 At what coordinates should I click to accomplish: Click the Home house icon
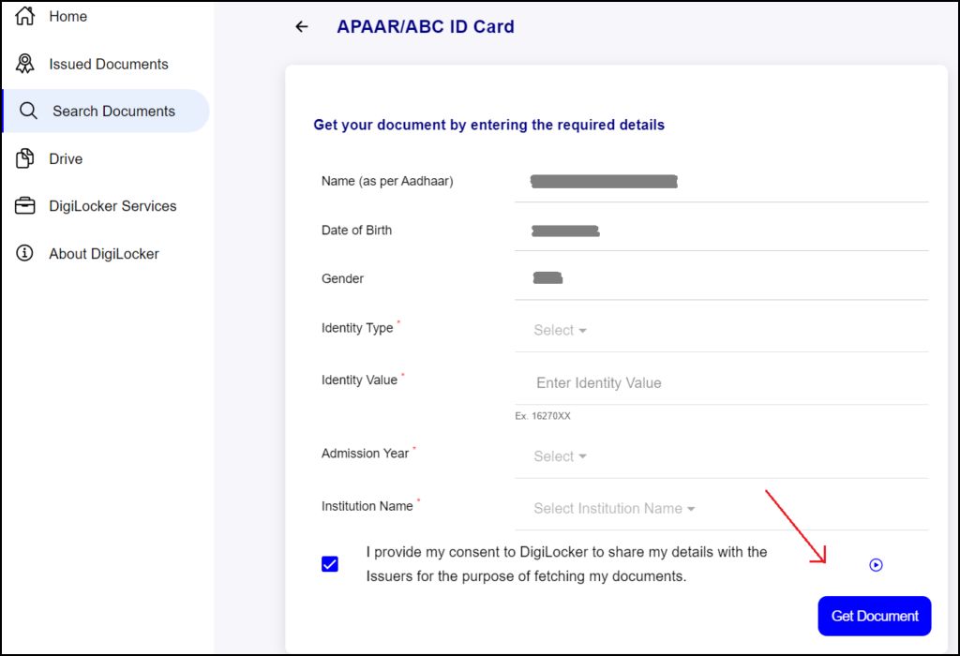(x=25, y=15)
